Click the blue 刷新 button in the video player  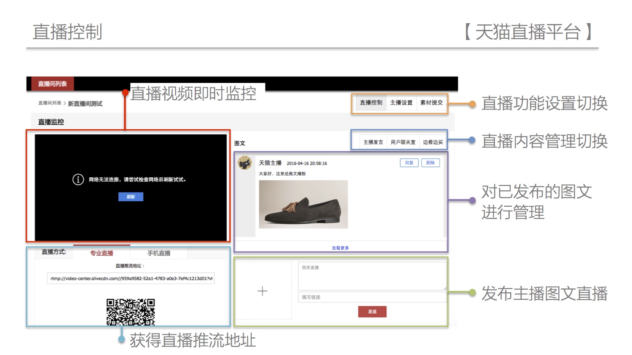click(x=131, y=197)
